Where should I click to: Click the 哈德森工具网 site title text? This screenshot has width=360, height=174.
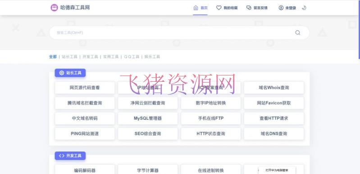[x=75, y=8]
